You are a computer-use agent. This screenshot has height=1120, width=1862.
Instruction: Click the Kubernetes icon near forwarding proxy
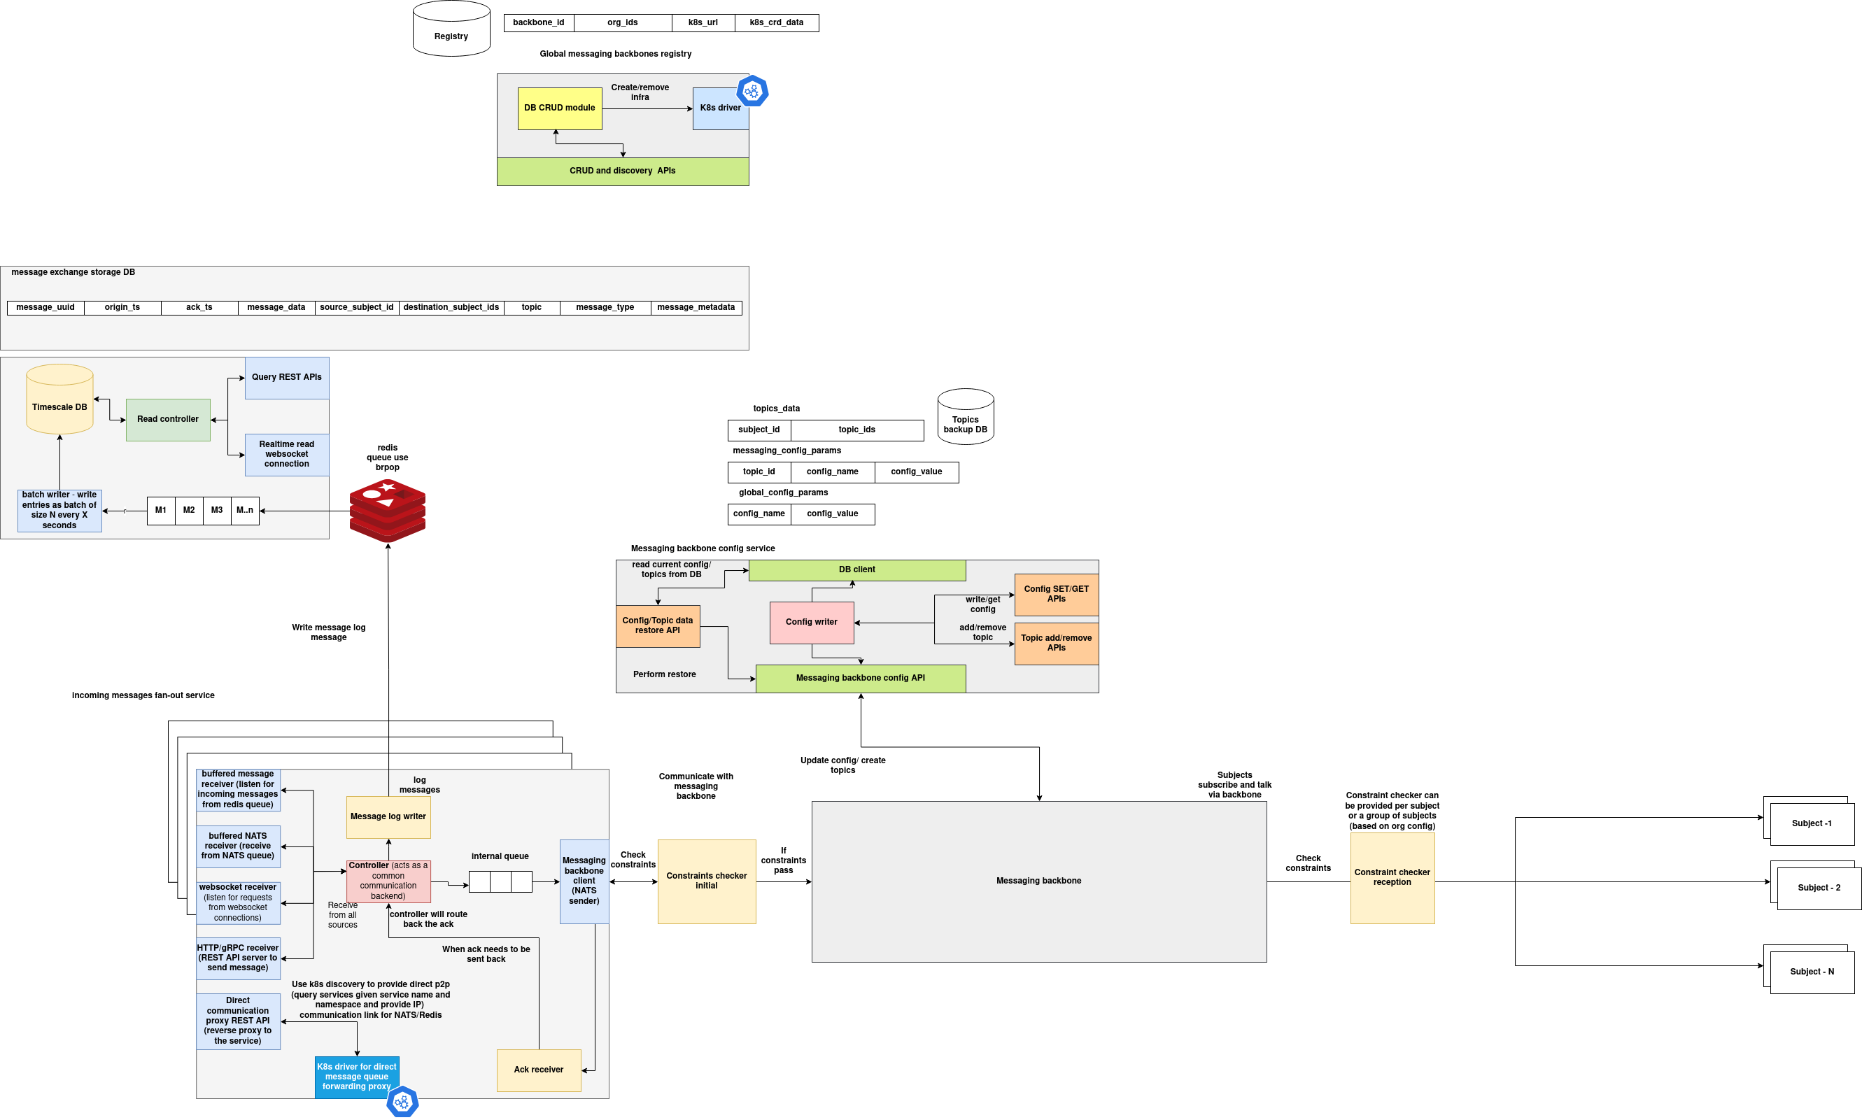[402, 1102]
